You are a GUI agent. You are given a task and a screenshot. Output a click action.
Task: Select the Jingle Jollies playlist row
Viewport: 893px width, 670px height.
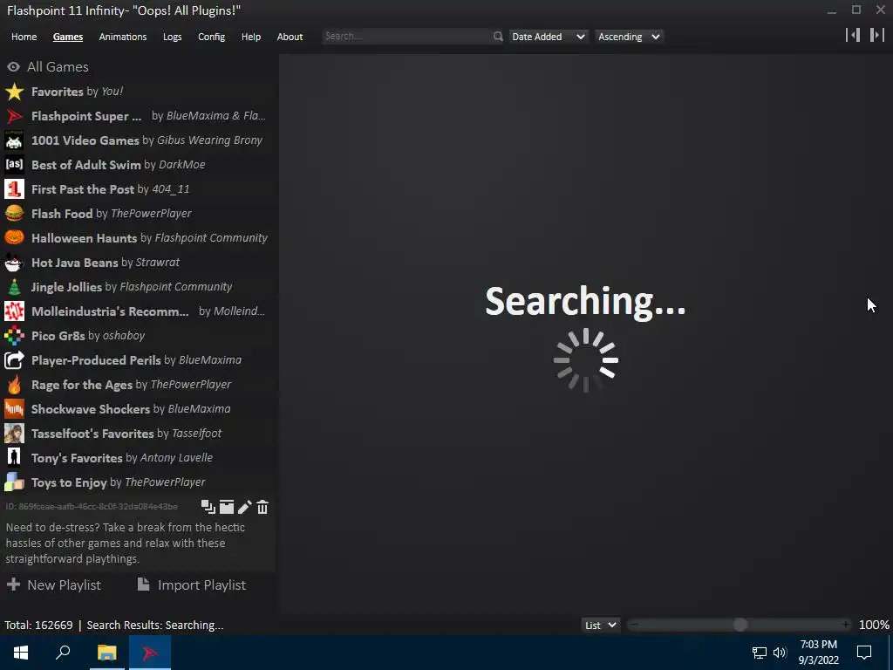pyautogui.click(x=138, y=287)
